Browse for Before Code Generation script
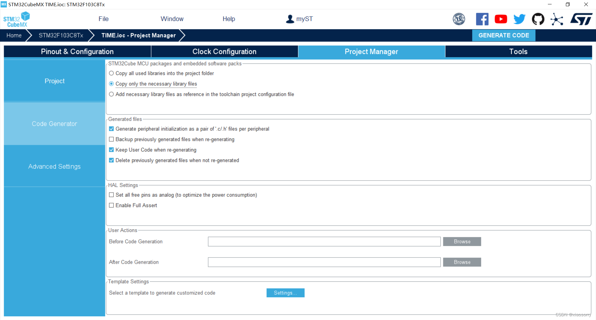Image resolution: width=596 pixels, height=320 pixels. tap(462, 242)
